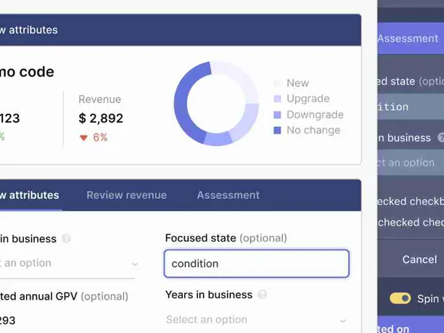Open the Years in business Select an option dropdown
This screenshot has height=333, width=444.
pyautogui.click(x=256, y=320)
